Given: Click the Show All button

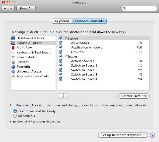Looking at the screenshot, I should click(x=26, y=8).
